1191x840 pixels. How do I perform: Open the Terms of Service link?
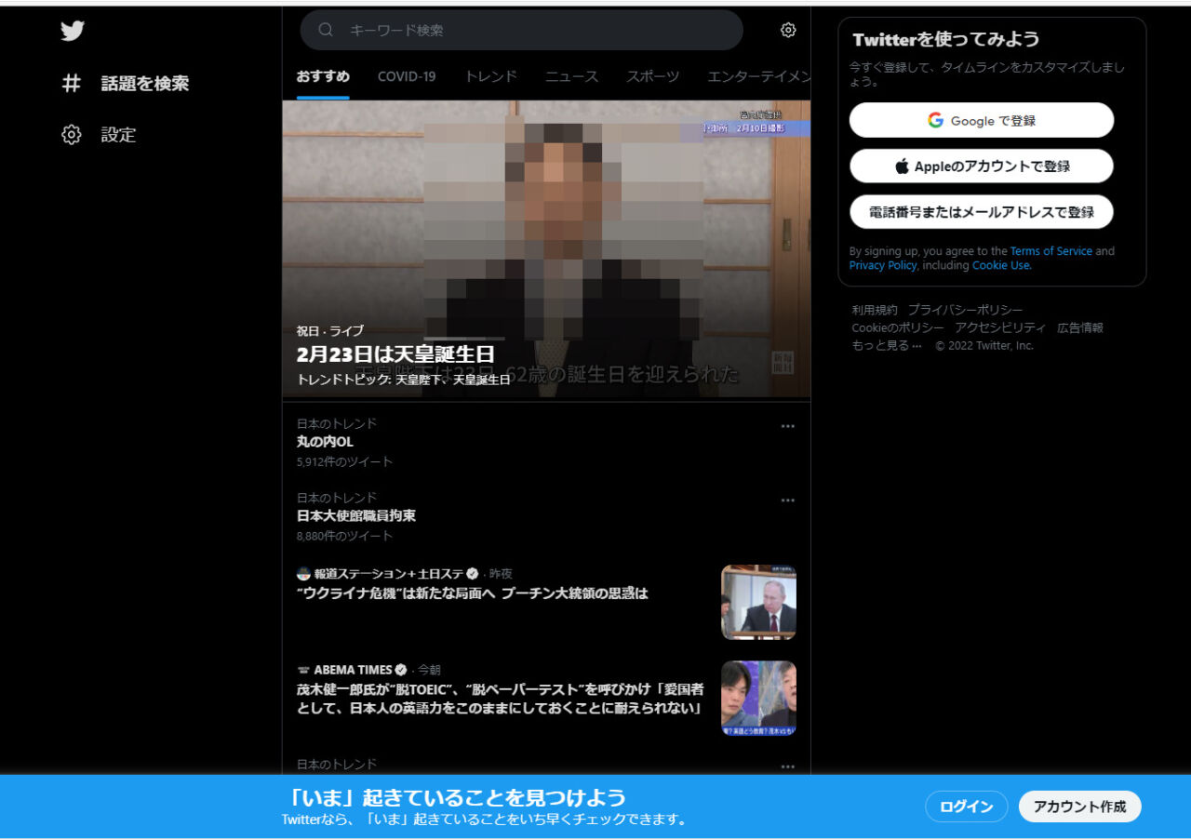[x=1051, y=251]
